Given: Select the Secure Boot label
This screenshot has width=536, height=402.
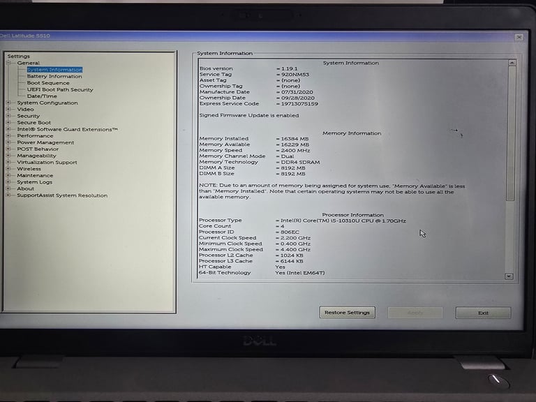Looking at the screenshot, I should tap(33, 122).
